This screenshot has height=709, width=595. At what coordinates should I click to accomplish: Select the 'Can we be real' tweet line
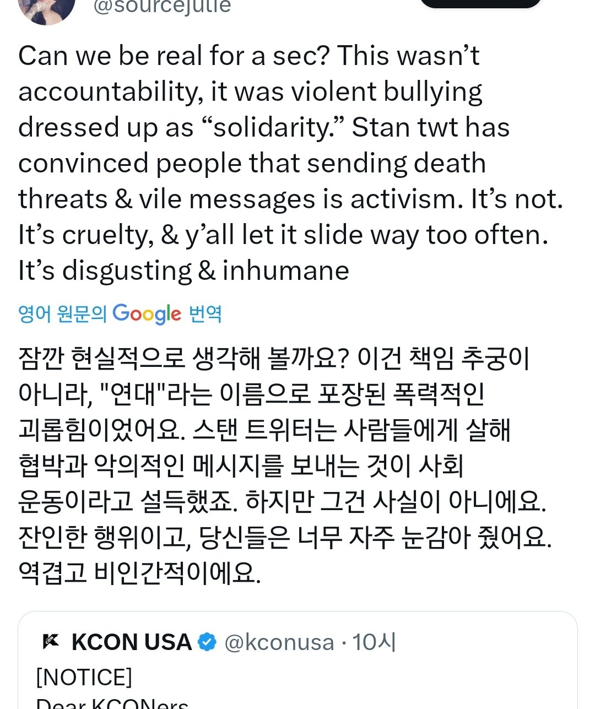[249, 56]
